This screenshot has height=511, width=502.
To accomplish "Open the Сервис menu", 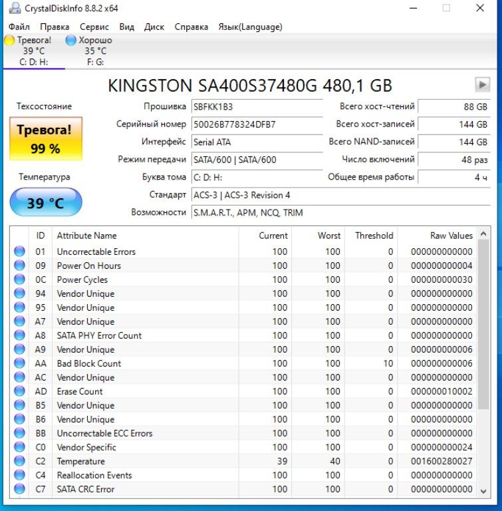I will (94, 27).
